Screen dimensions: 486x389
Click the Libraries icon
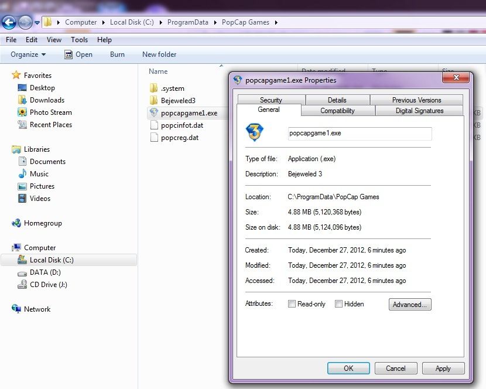[x=16, y=149]
